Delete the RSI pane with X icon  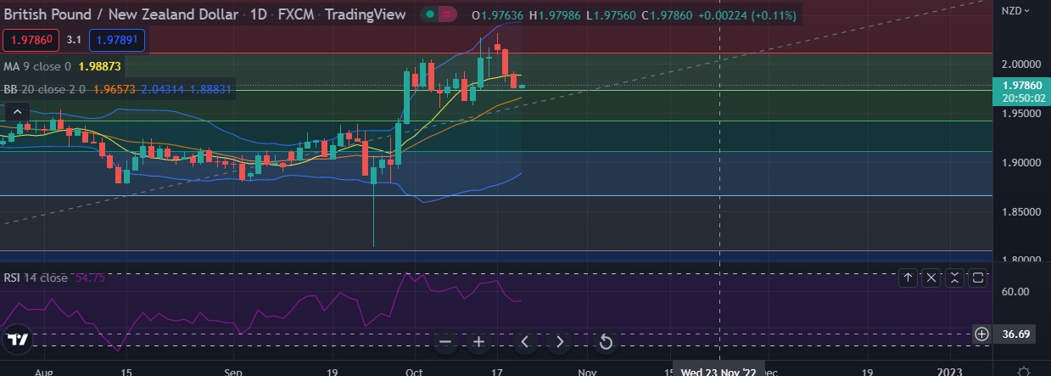point(931,278)
